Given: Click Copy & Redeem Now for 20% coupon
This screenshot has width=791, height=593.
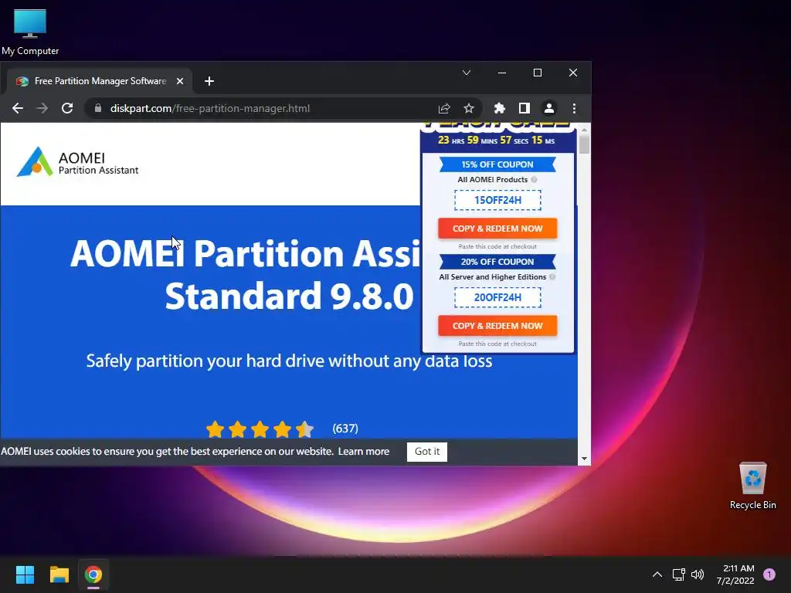Looking at the screenshot, I should [x=497, y=326].
